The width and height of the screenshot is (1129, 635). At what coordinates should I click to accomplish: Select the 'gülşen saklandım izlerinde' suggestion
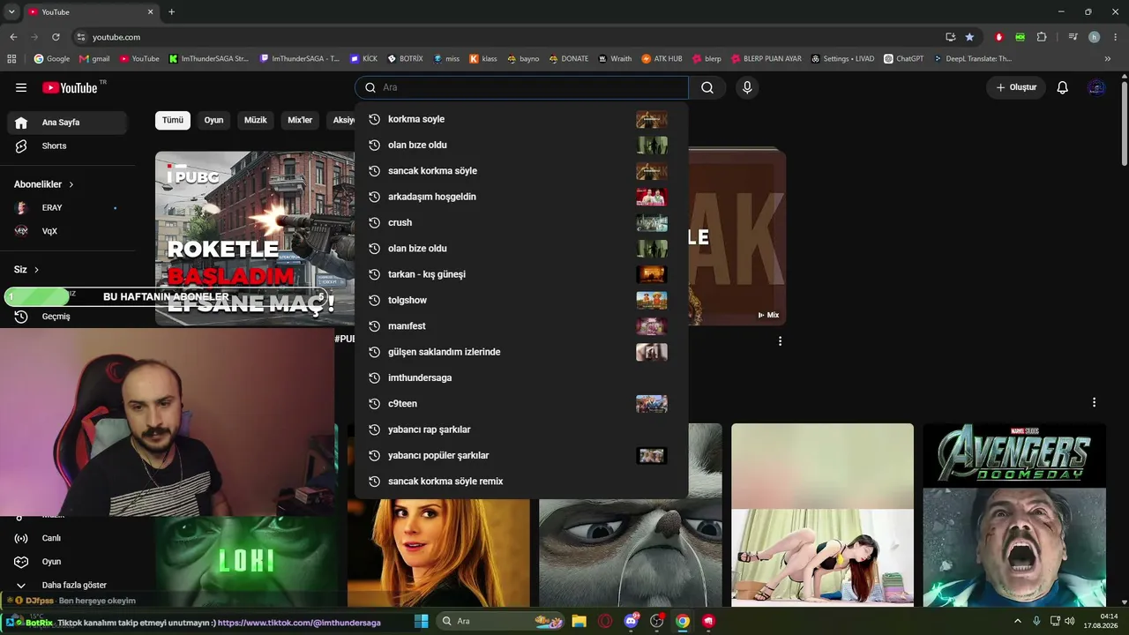(521, 352)
